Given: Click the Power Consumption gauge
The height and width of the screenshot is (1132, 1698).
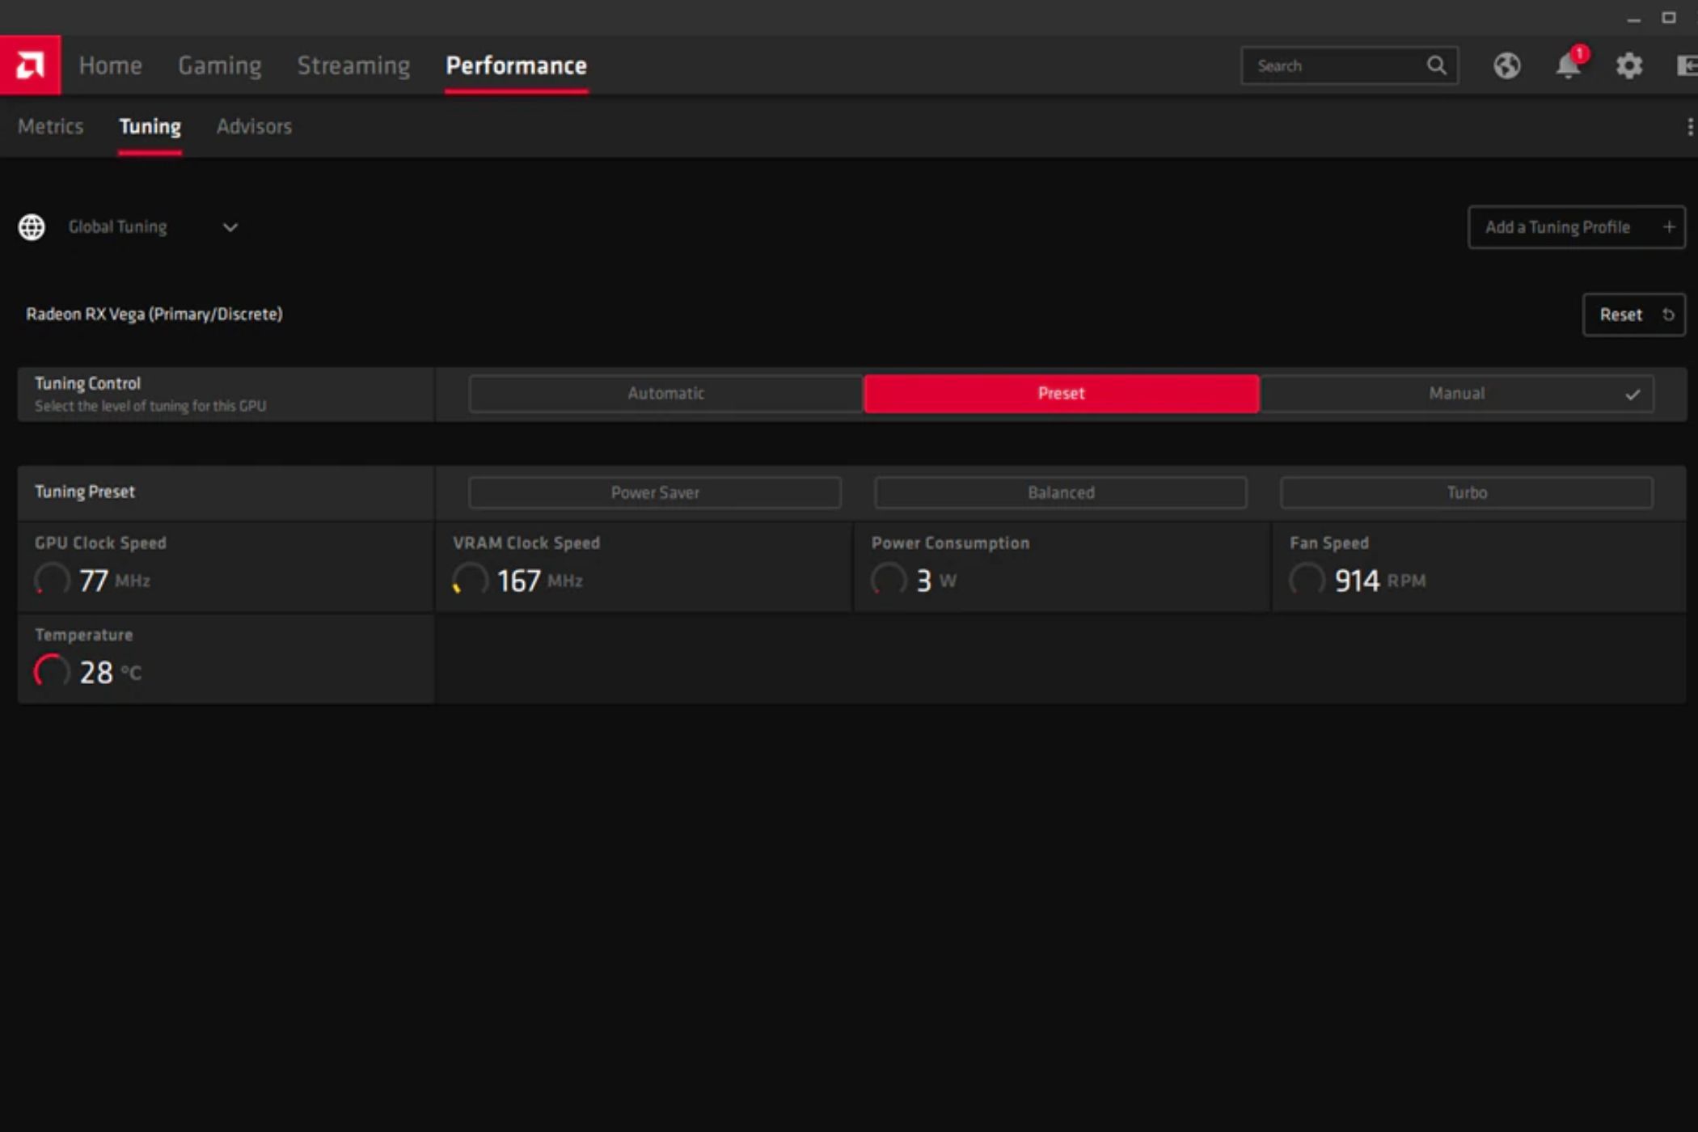Looking at the screenshot, I should (889, 580).
